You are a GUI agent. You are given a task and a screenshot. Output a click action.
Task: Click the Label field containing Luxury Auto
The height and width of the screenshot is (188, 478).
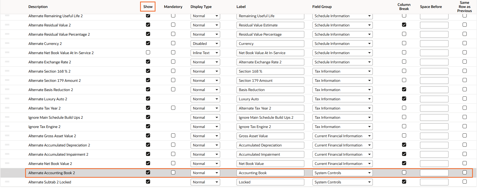(x=270, y=99)
